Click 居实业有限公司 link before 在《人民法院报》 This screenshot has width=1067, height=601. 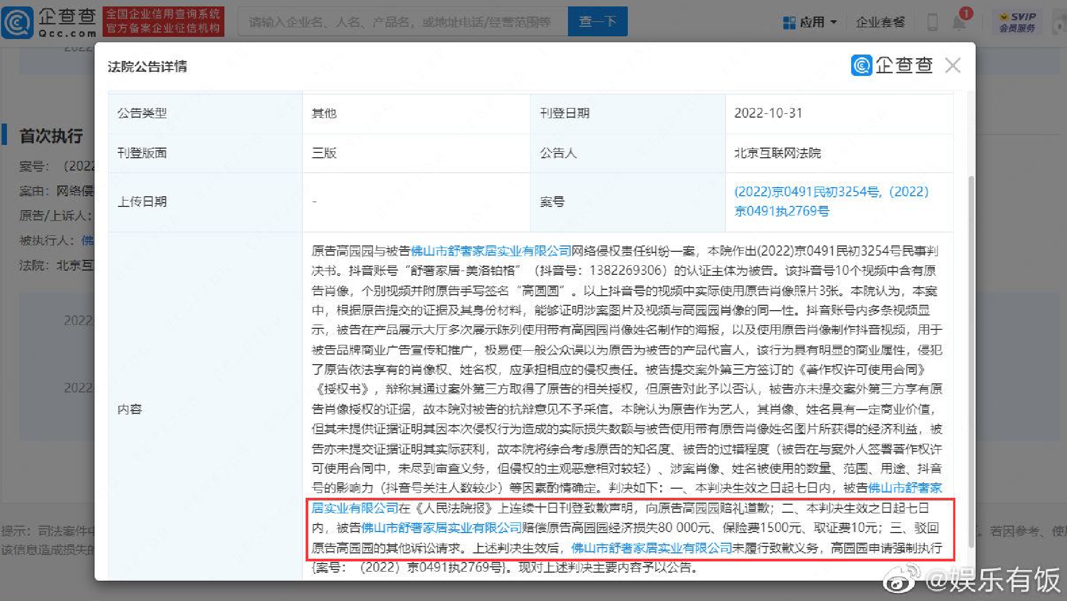[x=355, y=508]
